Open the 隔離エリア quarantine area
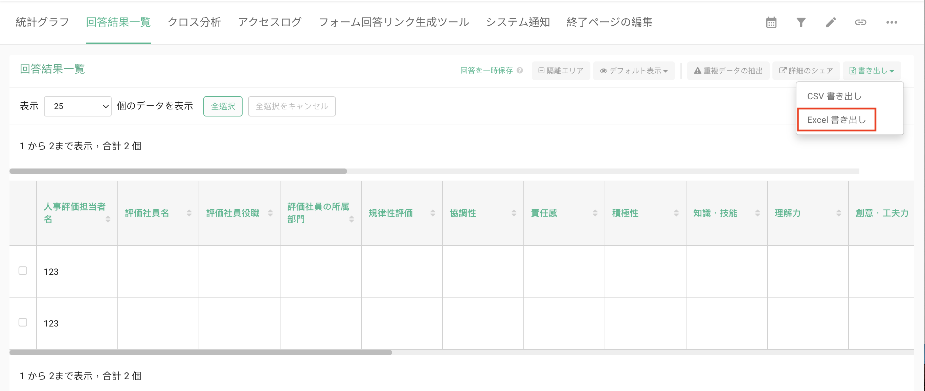 (561, 71)
